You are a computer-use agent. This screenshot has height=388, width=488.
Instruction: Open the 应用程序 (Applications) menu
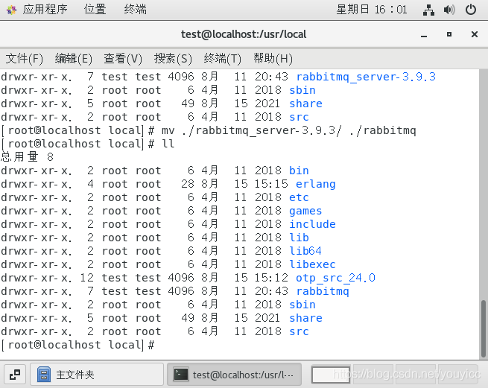[45, 10]
